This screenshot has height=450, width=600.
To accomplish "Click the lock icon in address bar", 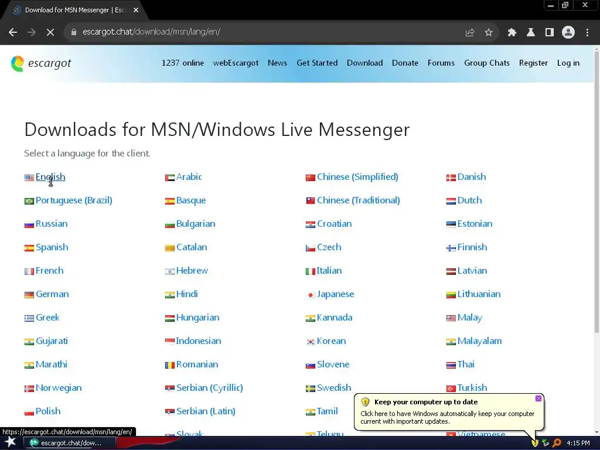I will 74,32.
